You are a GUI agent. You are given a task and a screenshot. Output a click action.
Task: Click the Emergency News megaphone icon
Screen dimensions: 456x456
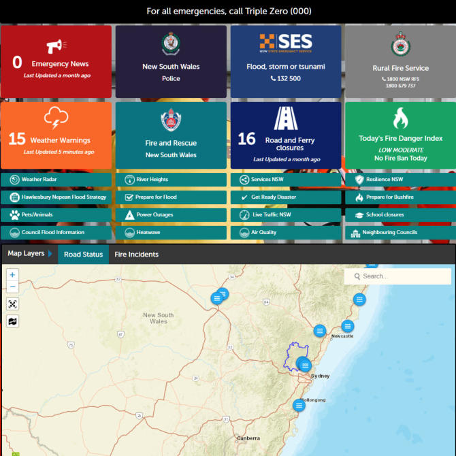pos(56,46)
